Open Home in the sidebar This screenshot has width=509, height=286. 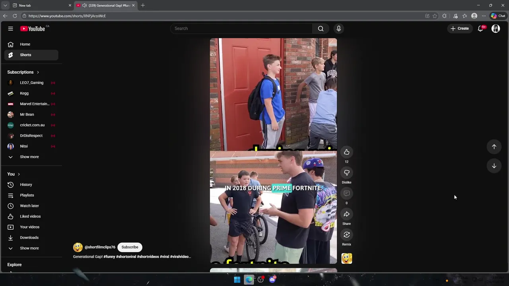pos(31,44)
